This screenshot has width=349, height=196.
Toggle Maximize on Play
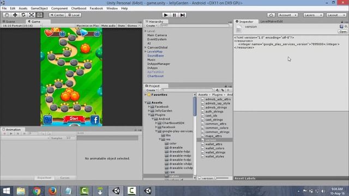[87, 26]
